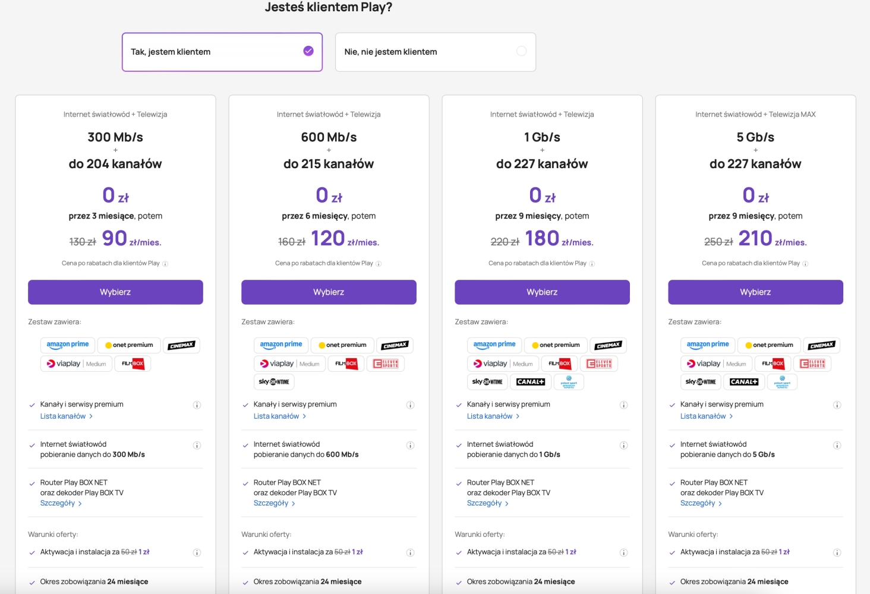870x594 pixels.
Task: Click the purple checkmark on client option
Action: coord(308,51)
